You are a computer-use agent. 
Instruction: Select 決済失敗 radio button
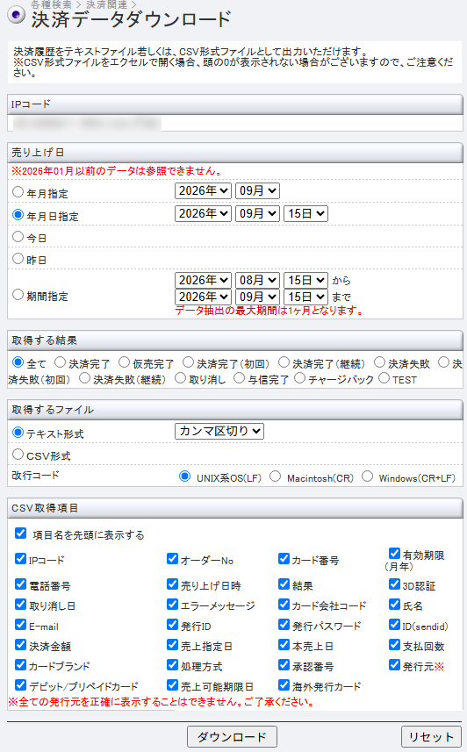point(379,362)
